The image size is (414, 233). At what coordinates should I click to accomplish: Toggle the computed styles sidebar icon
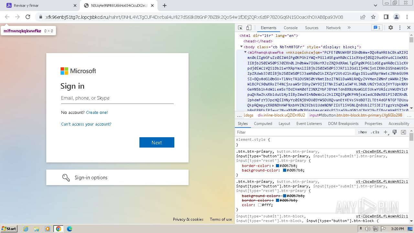(x=403, y=132)
